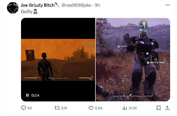Click the 231 reposts count
This screenshot has height=116, width=177.
[x=64, y=108]
